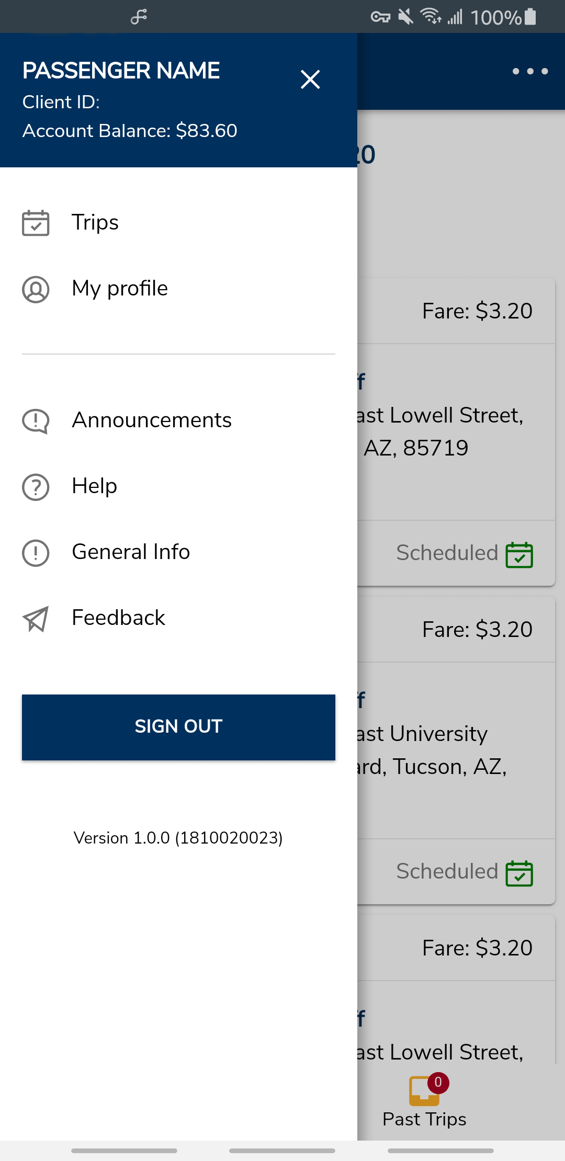The image size is (565, 1161).
Task: Tap the General Info exclamation icon
Action: click(36, 553)
